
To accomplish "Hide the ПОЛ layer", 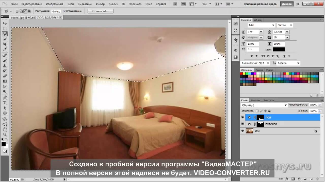I will (242, 117).
